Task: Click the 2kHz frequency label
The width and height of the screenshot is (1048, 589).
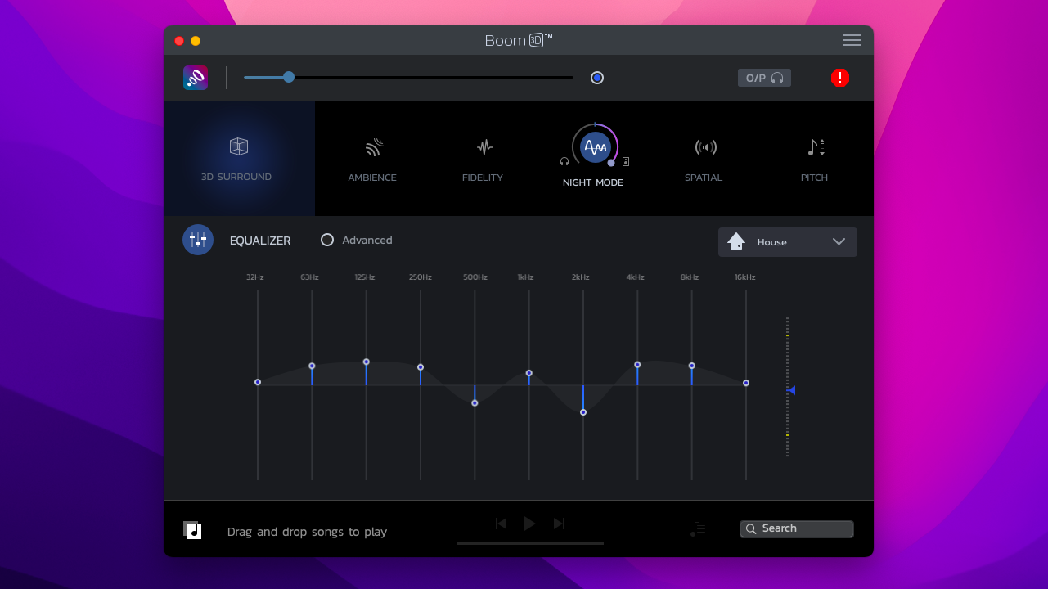Action: pos(581,277)
